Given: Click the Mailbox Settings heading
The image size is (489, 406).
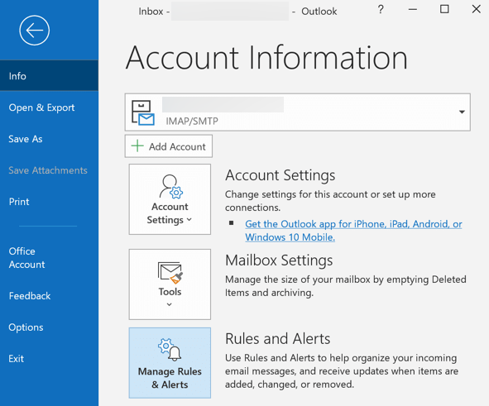Looking at the screenshot, I should tap(279, 260).
